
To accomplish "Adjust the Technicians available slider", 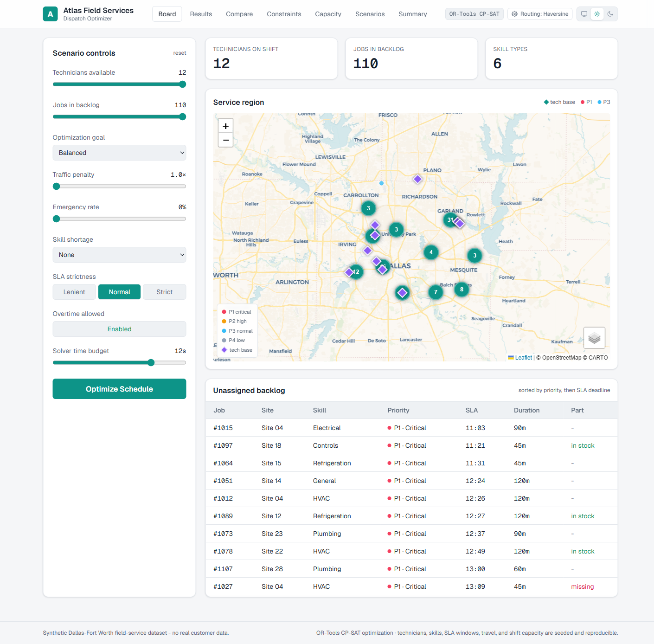I will tap(119, 84).
